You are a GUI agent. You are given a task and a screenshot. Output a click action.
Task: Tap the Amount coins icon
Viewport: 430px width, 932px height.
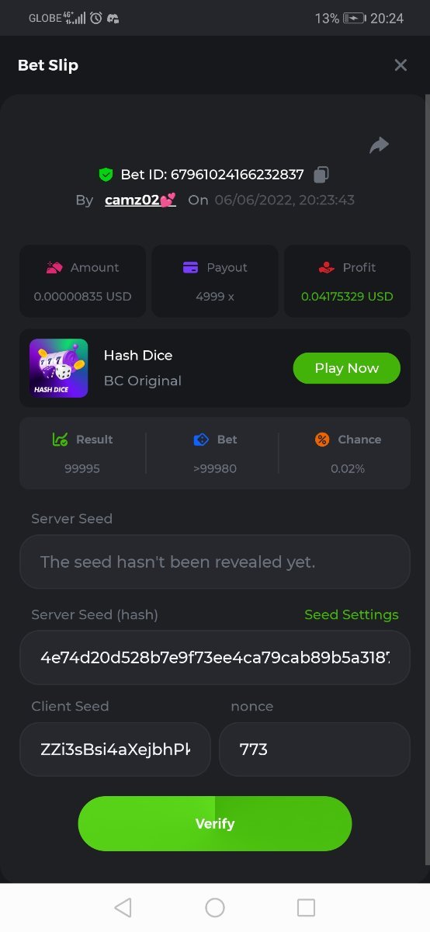click(x=54, y=268)
